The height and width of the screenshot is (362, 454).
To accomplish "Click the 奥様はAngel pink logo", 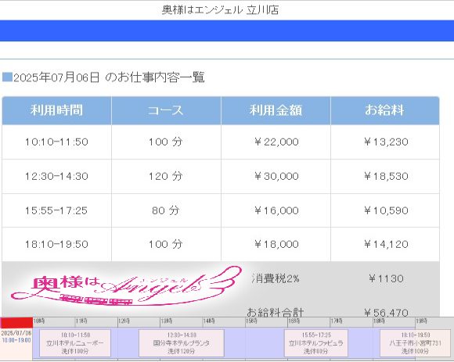I will (x=126, y=285).
